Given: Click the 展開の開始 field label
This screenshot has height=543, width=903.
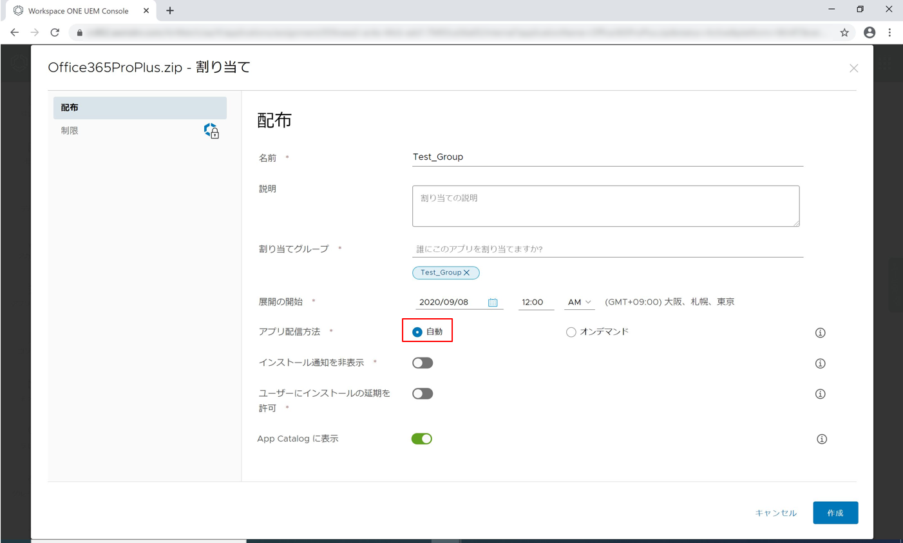Looking at the screenshot, I should click(281, 302).
